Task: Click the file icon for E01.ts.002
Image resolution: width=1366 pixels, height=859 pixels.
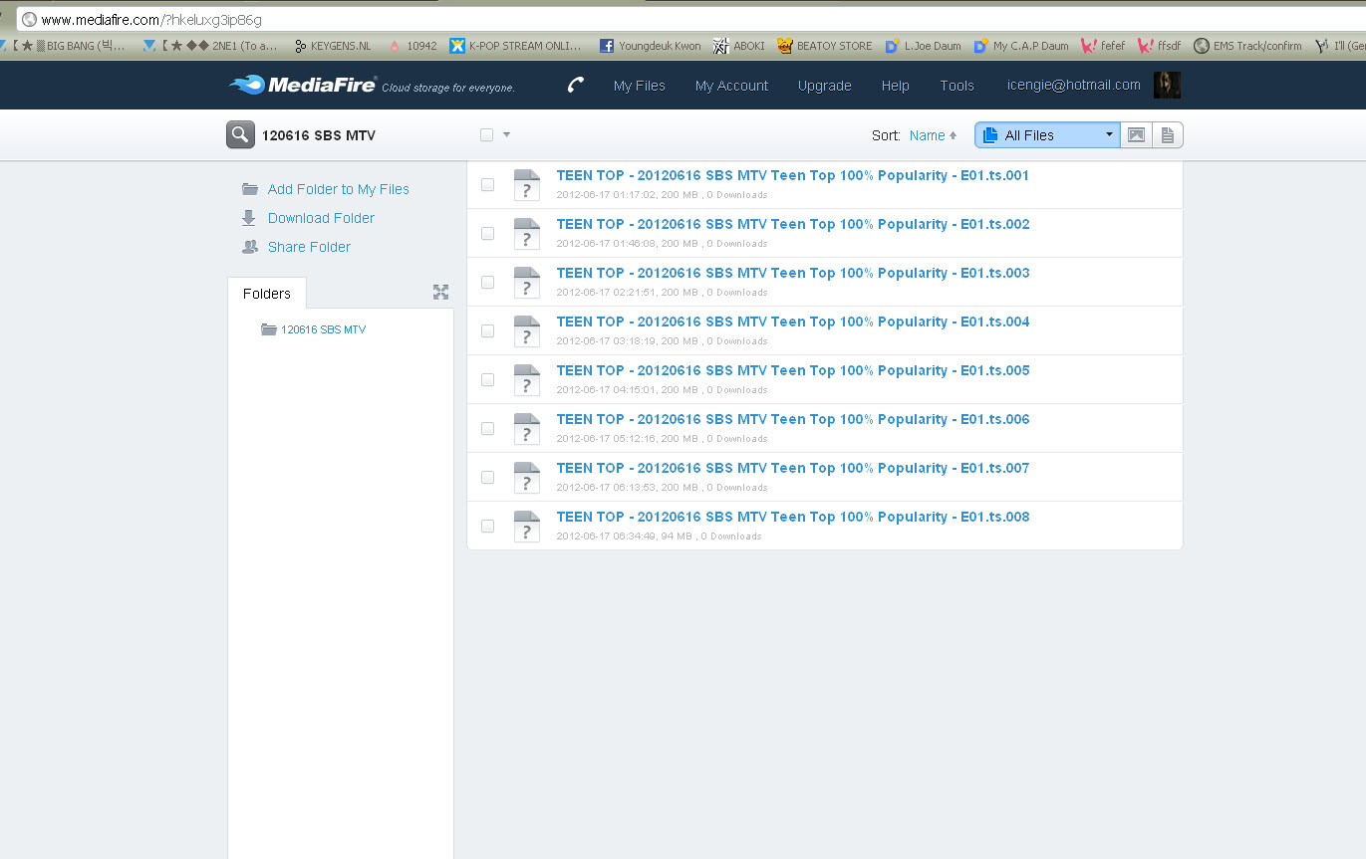Action: 526,233
